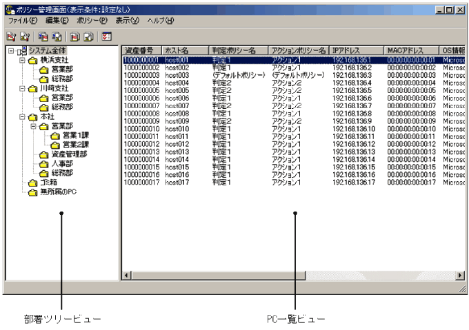469x330 pixels.
Task: Collapse the 営業部 node under 本社
Action: click(x=34, y=126)
